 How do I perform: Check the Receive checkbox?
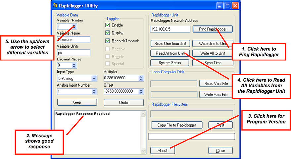click(x=108, y=49)
